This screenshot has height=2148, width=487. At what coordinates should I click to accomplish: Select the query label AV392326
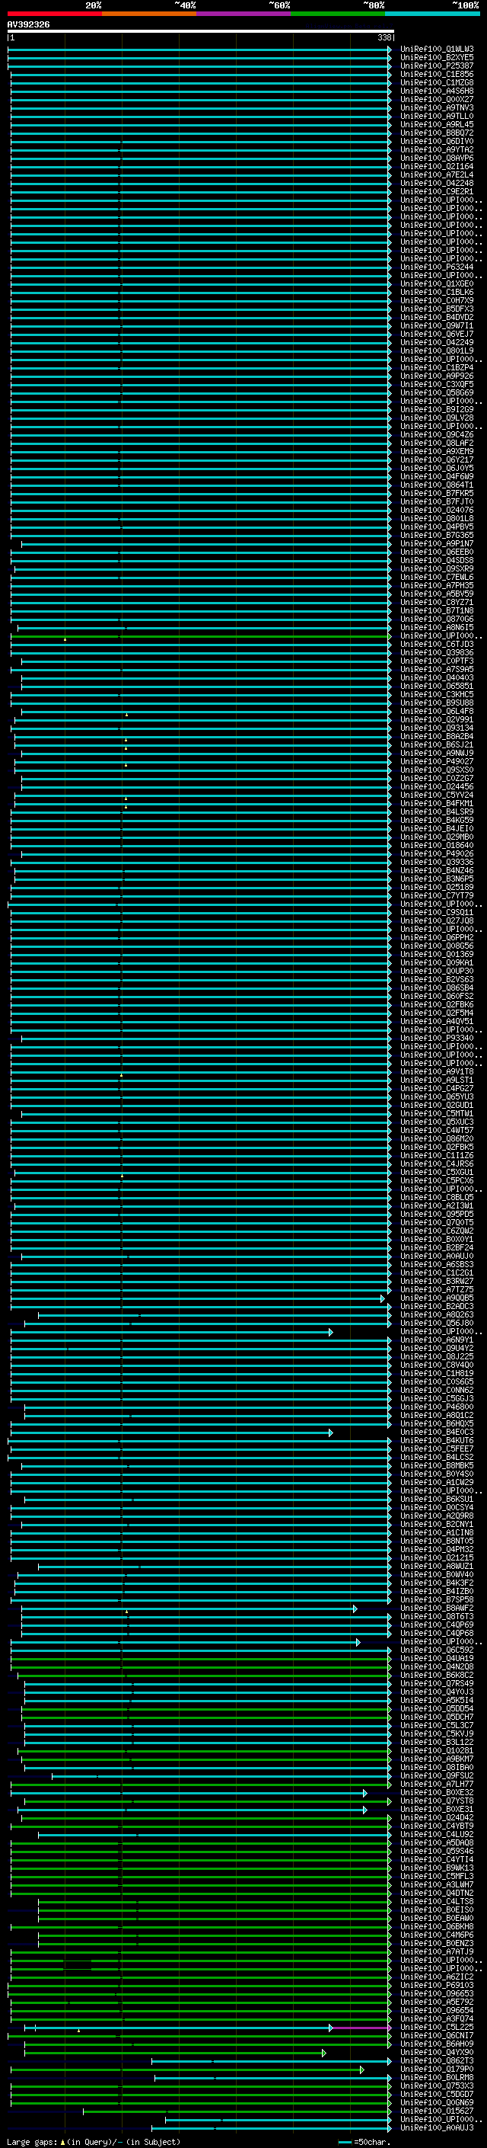point(28,25)
